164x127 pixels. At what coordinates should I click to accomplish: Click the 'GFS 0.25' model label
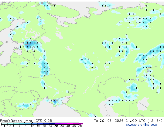click(44, 121)
